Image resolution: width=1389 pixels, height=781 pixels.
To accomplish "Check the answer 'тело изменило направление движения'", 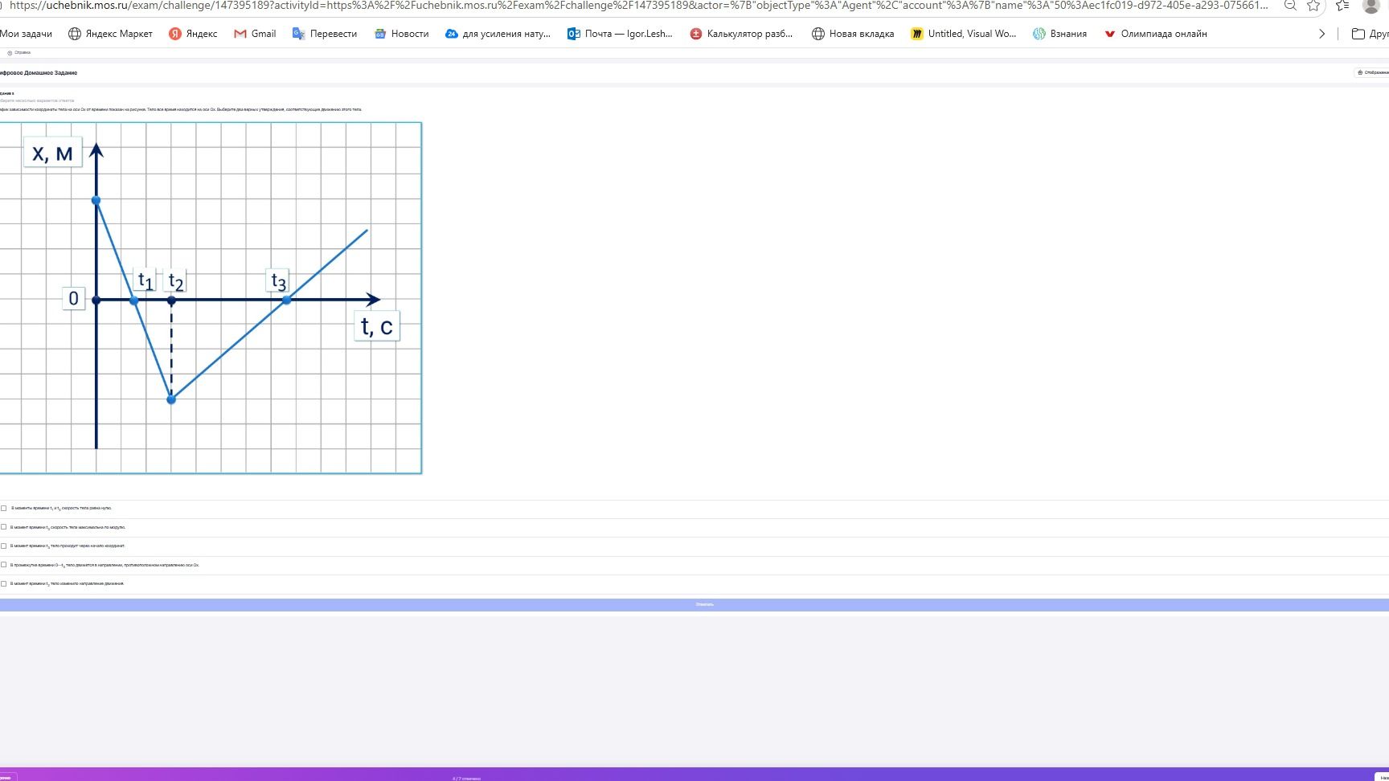I will 3,583.
